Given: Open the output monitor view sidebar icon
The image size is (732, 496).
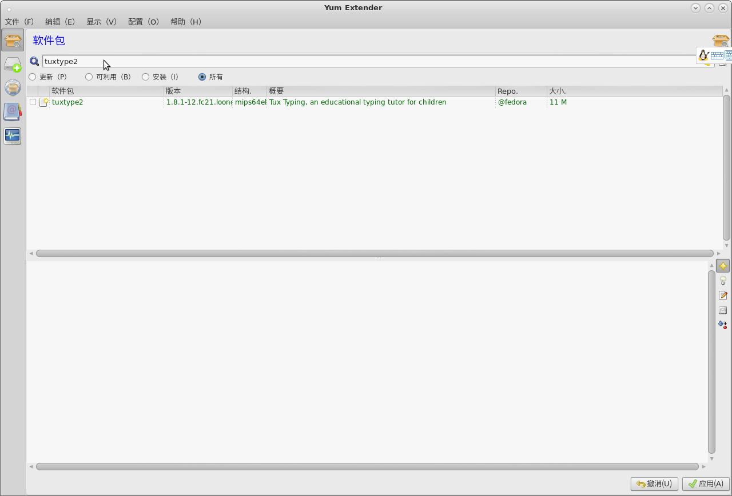Looking at the screenshot, I should [x=13, y=135].
